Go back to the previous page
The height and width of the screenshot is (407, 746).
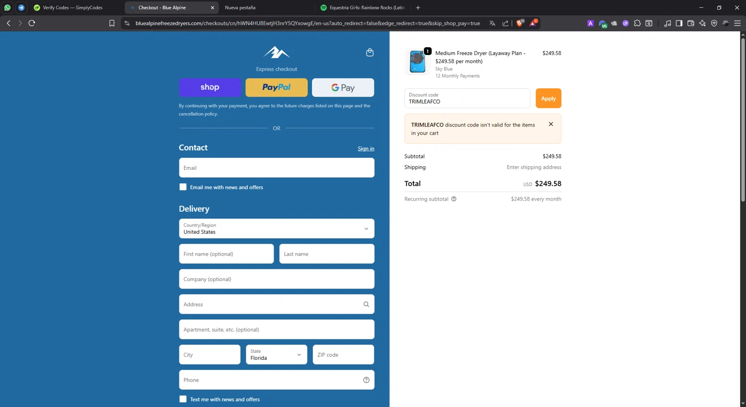(x=8, y=23)
